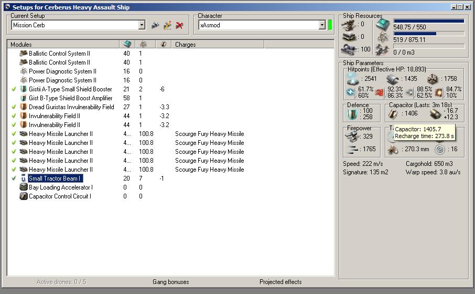Click the CPU column header icon
Viewport: 475px width, 294px height.
coord(127,45)
